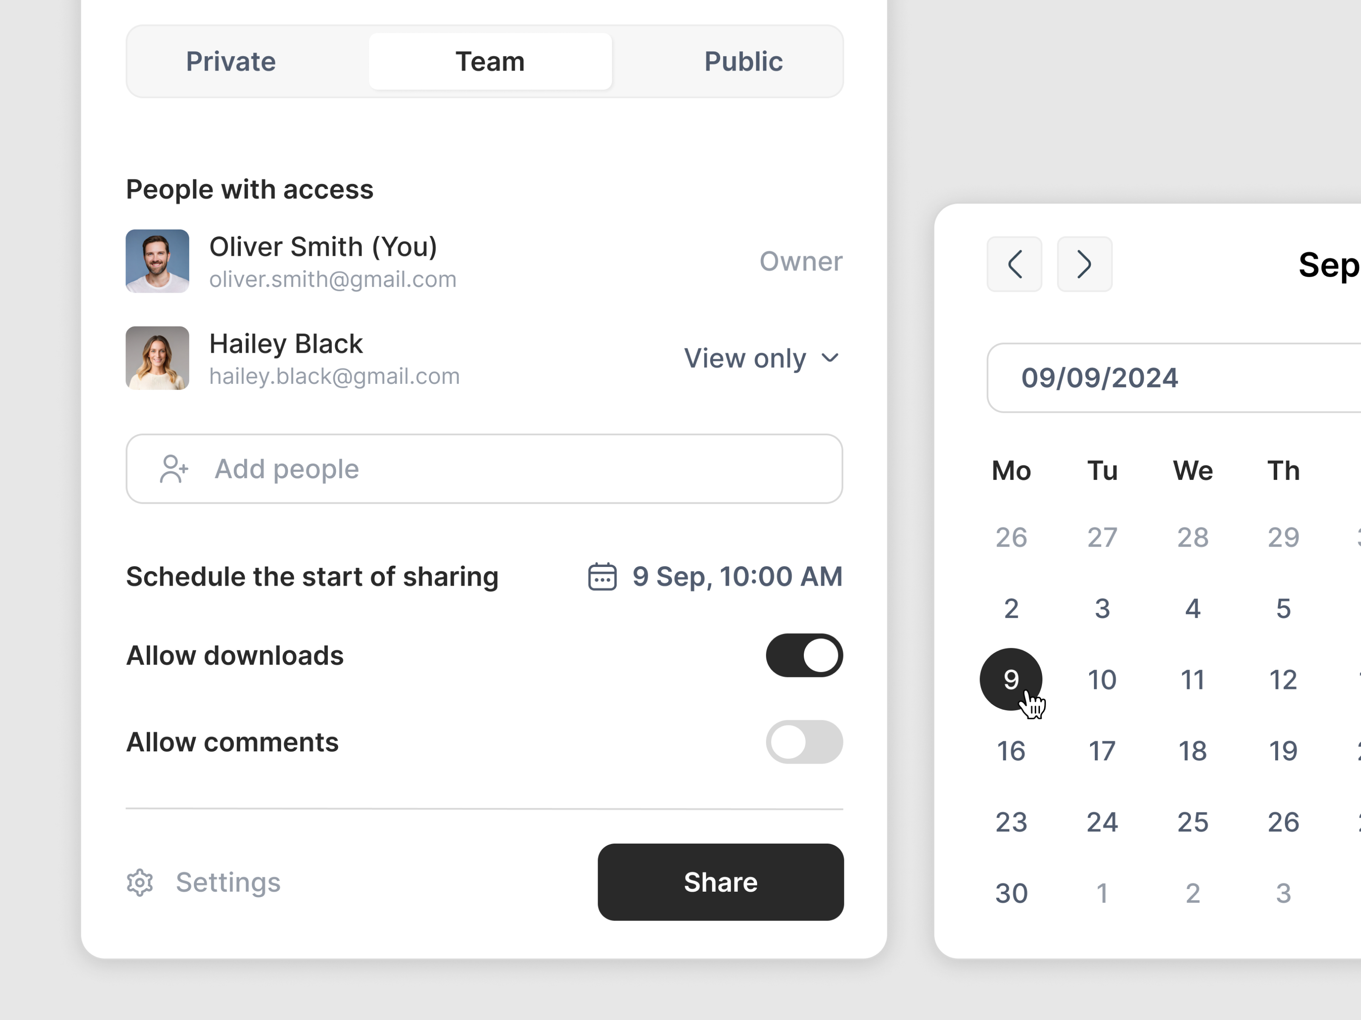The width and height of the screenshot is (1361, 1020).
Task: Open the 9 Sep, 10:00 AM schedule picker
Action: [715, 577]
